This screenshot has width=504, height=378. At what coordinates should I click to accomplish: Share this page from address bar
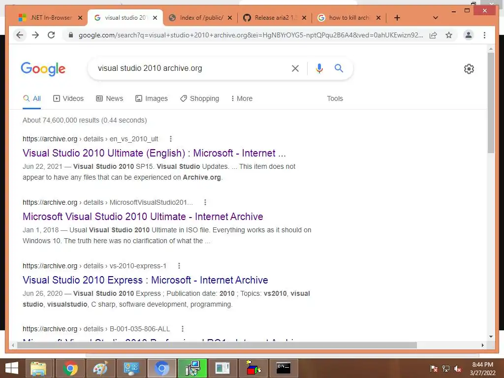click(x=433, y=35)
